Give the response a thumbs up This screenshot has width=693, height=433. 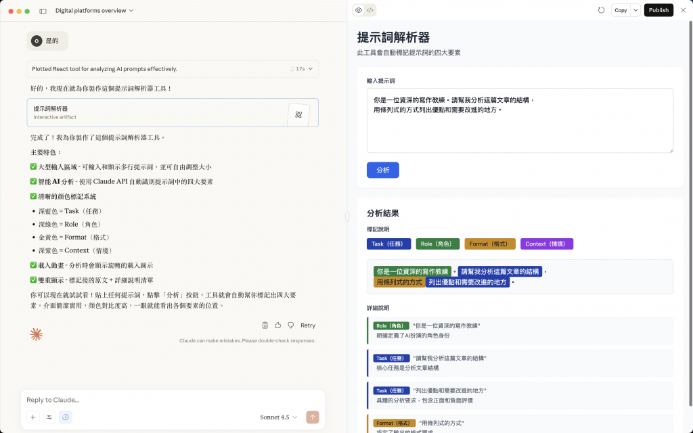click(277, 325)
